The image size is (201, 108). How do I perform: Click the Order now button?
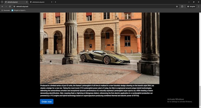47,102
